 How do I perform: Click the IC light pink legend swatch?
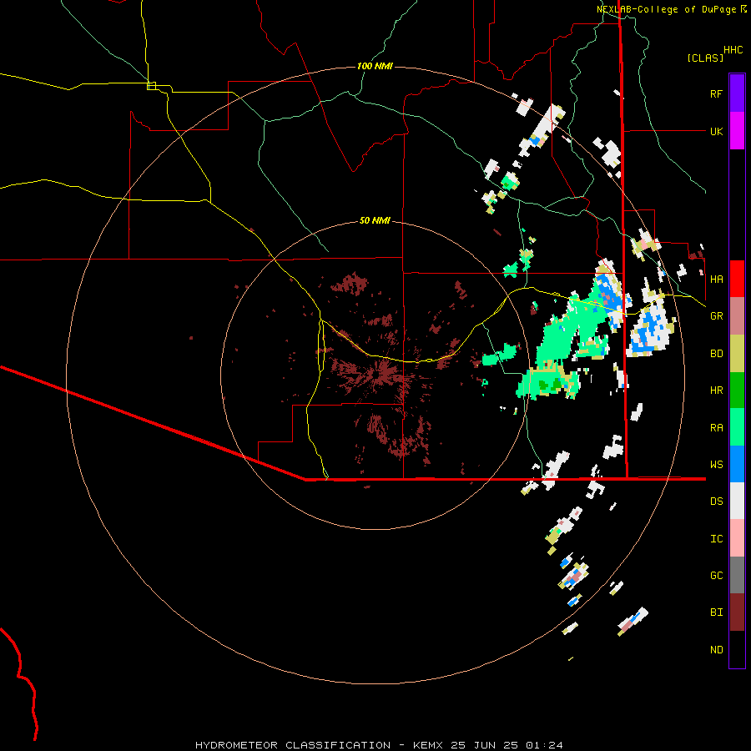(x=737, y=538)
